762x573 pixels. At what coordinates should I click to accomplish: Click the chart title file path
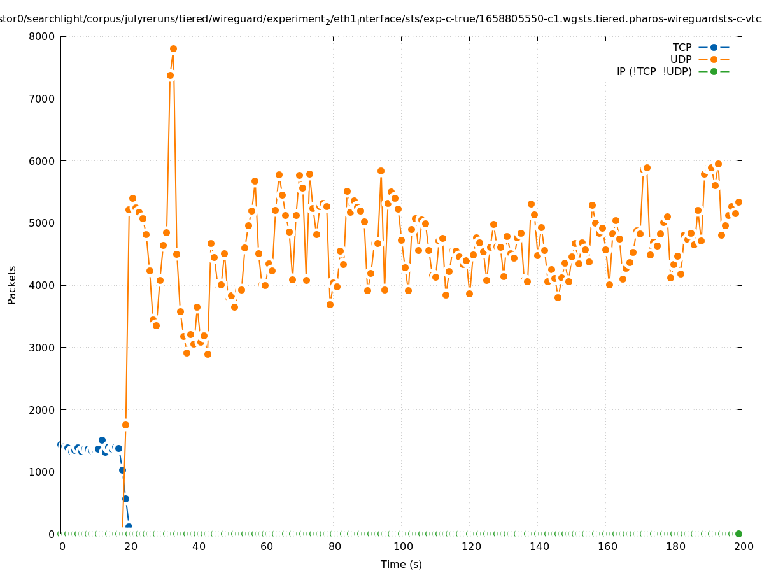[x=381, y=20]
